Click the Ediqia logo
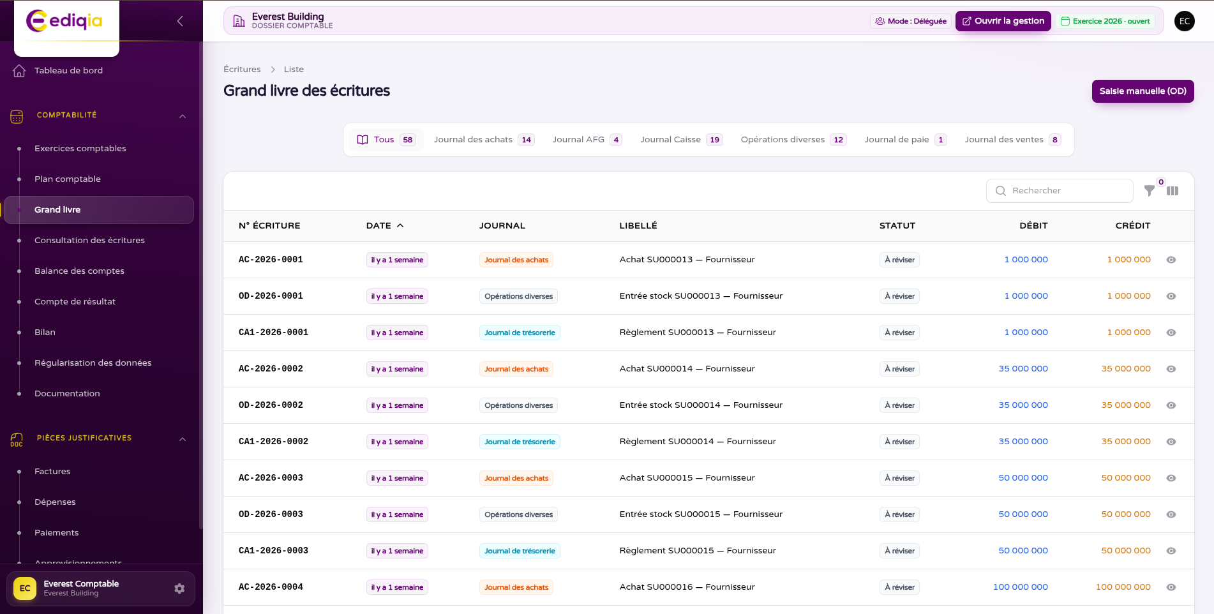 [x=64, y=21]
